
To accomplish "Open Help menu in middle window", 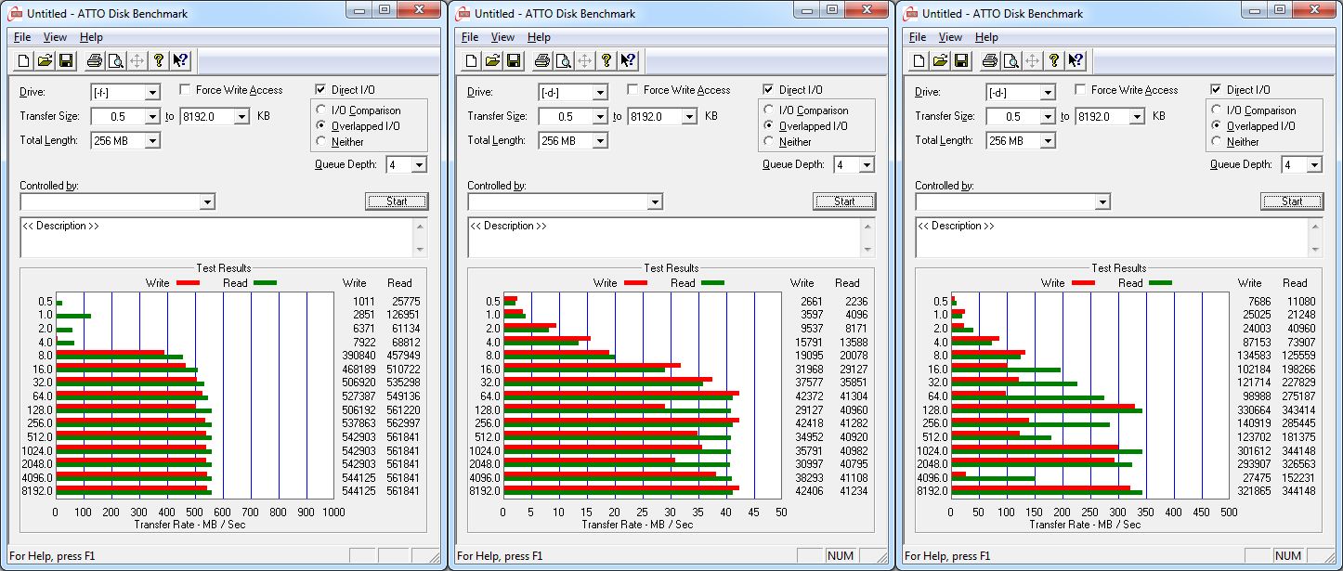I will click(539, 37).
